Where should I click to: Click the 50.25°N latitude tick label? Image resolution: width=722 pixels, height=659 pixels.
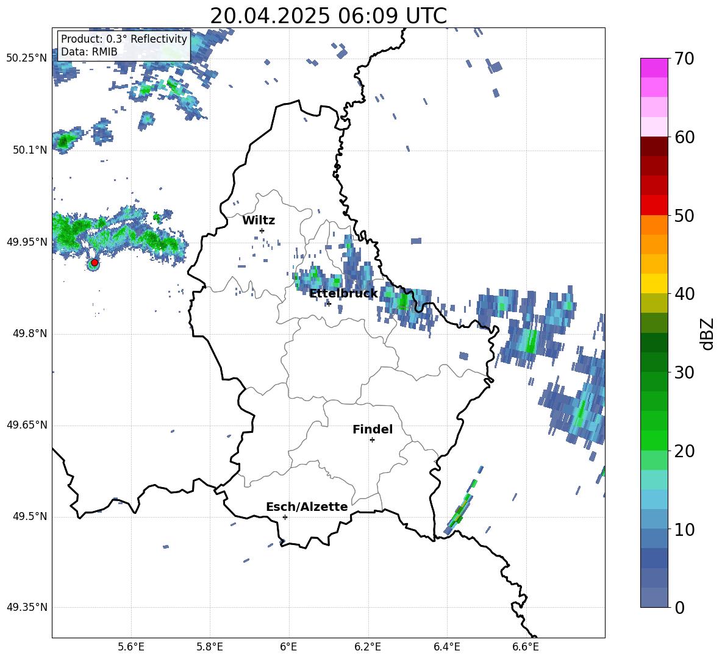pyautogui.click(x=27, y=59)
